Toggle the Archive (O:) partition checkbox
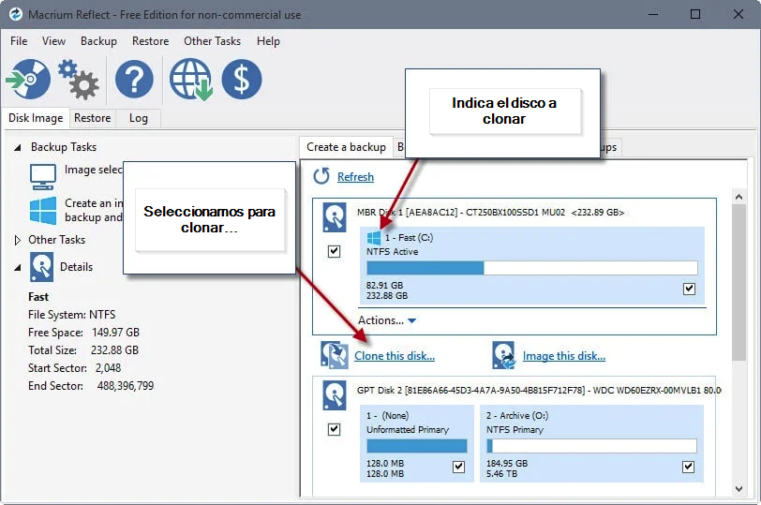This screenshot has width=761, height=505. coord(688,467)
